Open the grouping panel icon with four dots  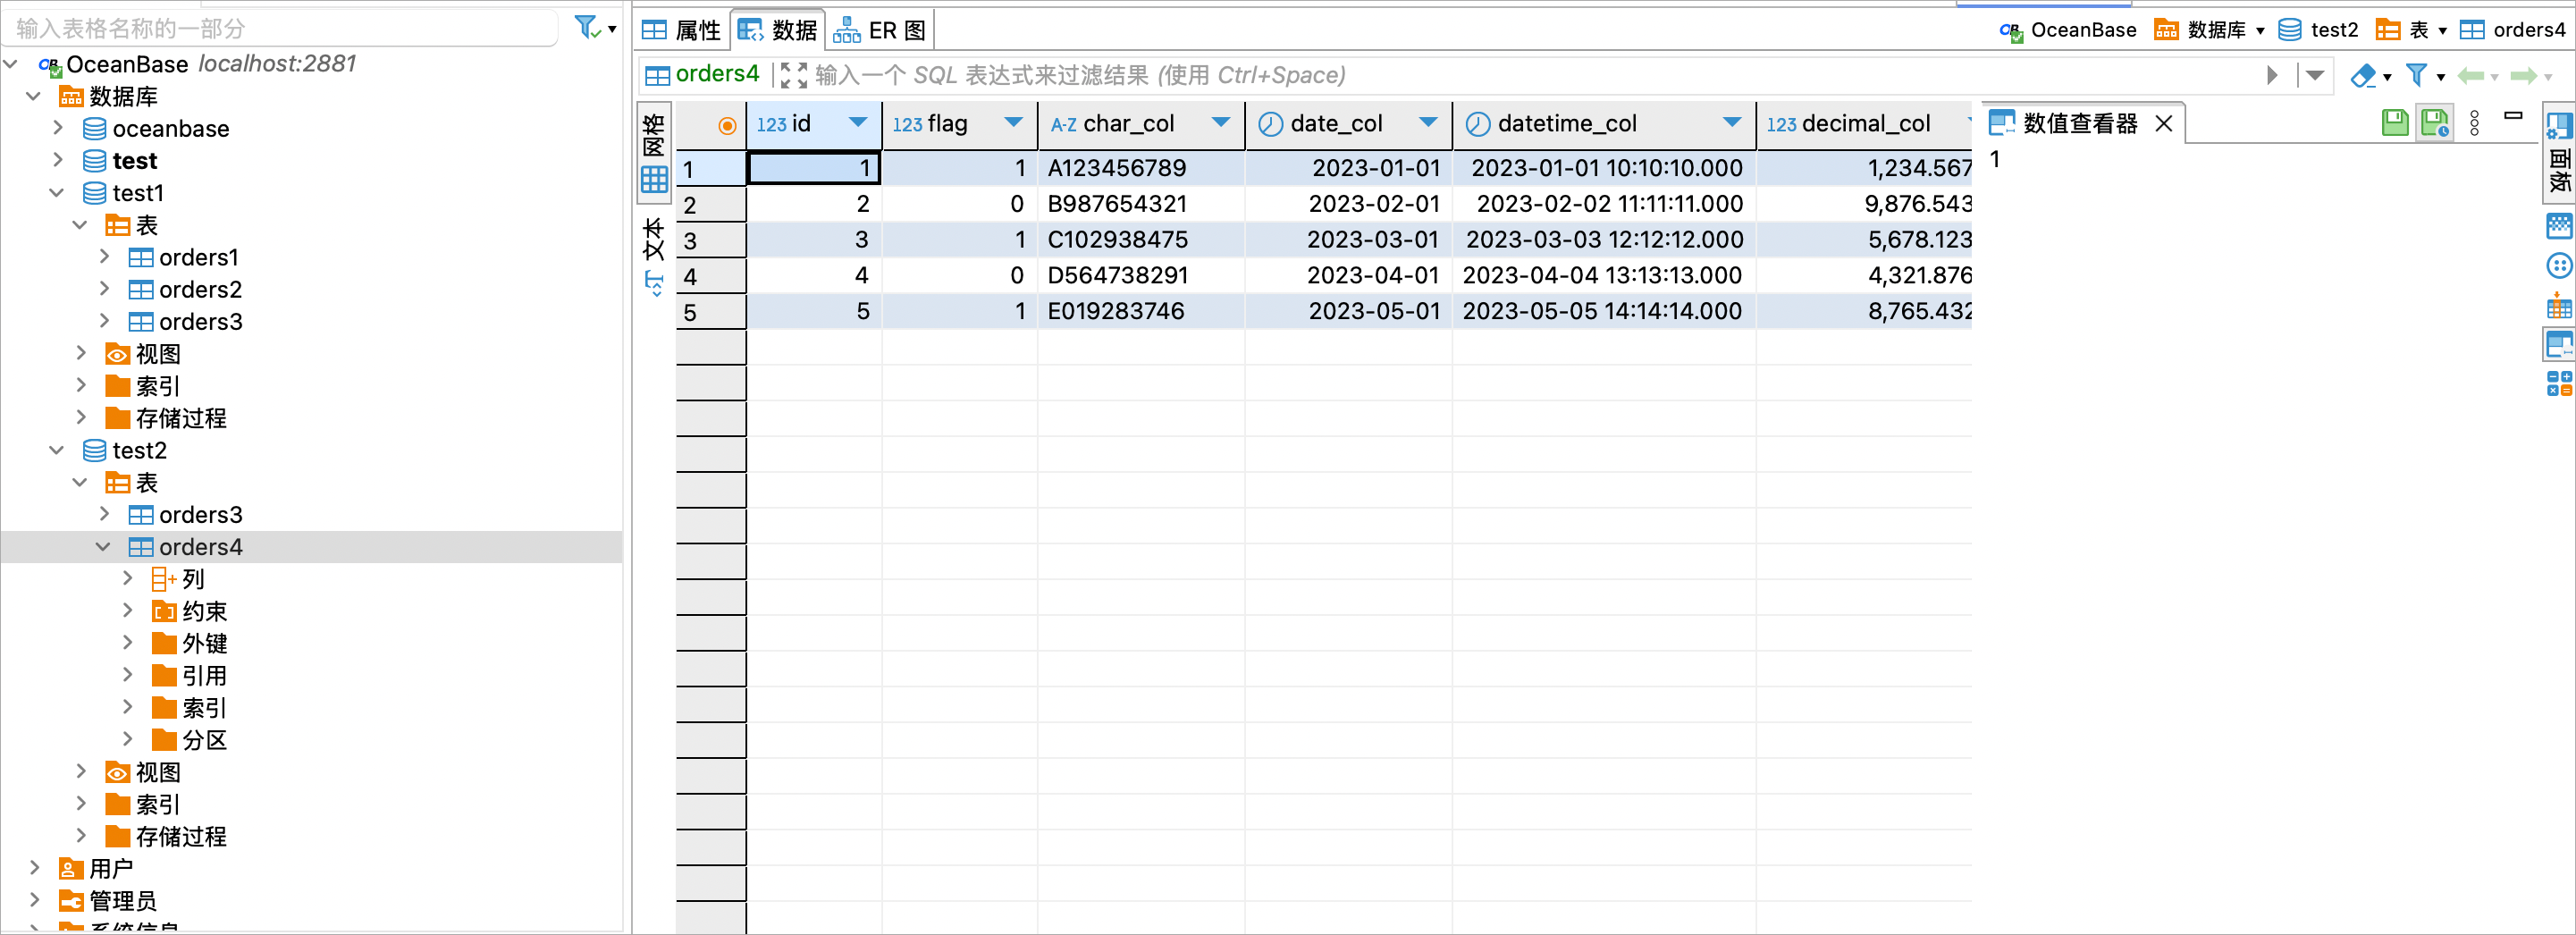[x=2559, y=266]
